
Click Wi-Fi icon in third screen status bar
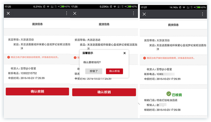click(184, 7)
